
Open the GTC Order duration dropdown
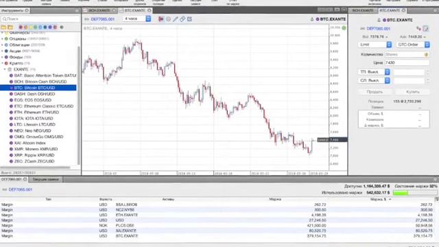coord(413,45)
